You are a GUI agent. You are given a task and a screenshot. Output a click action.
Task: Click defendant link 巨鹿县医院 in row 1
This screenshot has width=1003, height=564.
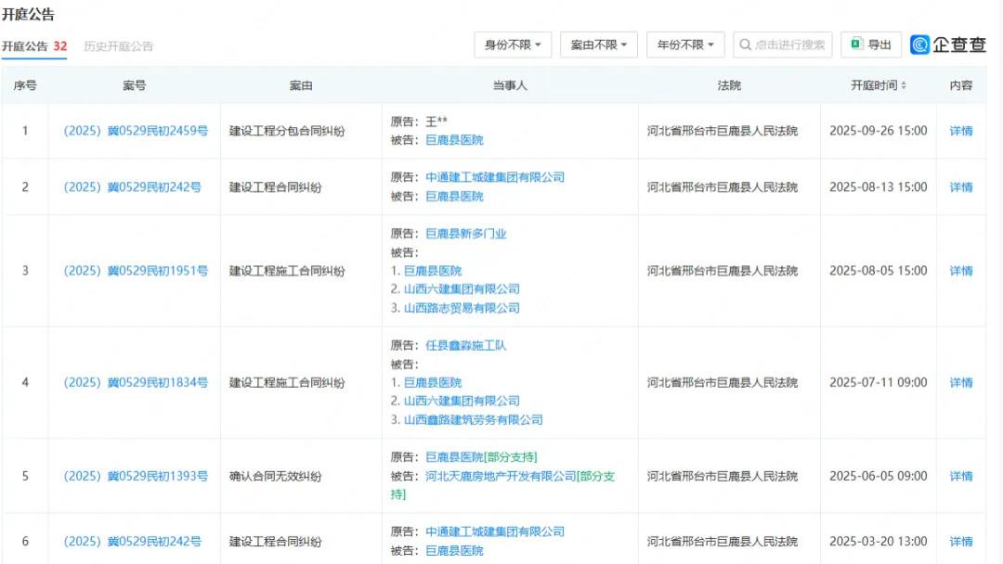click(455, 140)
